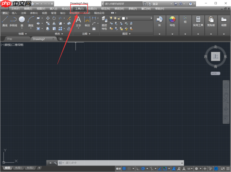
Task: Click the 登录 sign-in button
Action: coord(155,4)
